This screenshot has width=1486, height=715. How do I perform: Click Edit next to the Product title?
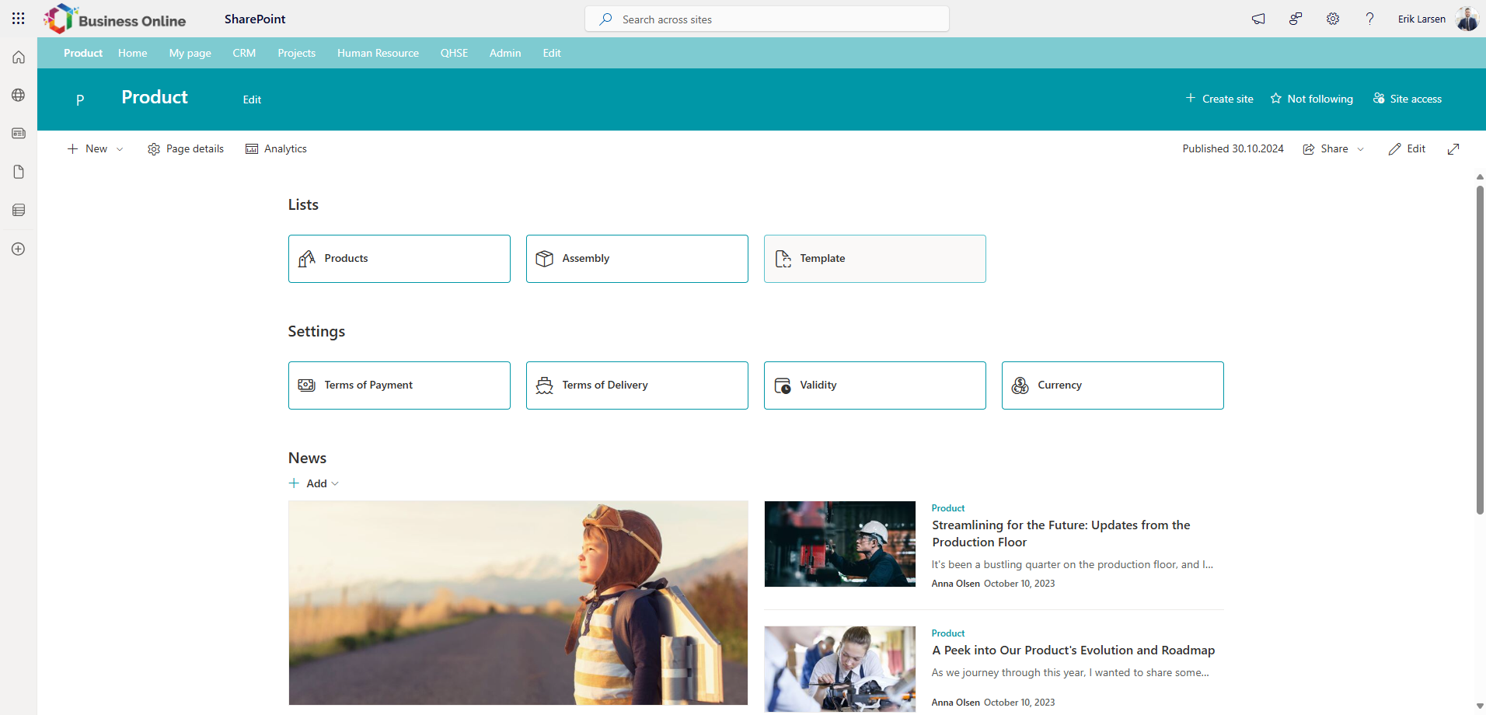coord(252,99)
